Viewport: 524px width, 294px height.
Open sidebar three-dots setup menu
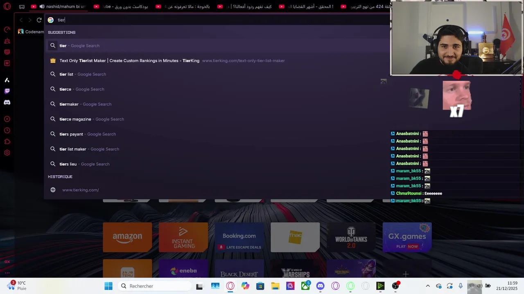(x=7, y=273)
